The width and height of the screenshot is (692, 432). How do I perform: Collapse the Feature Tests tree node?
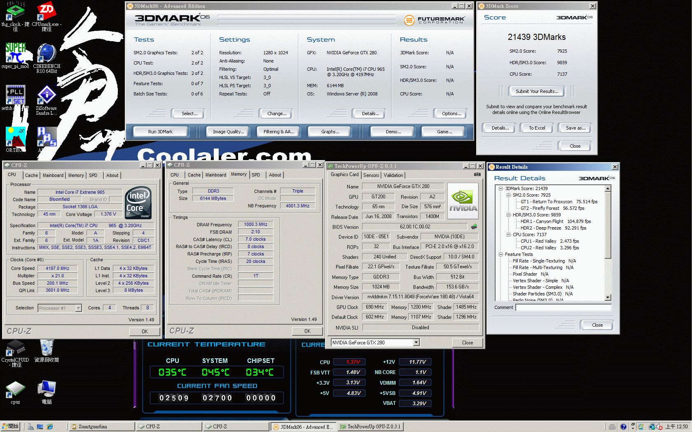point(501,254)
